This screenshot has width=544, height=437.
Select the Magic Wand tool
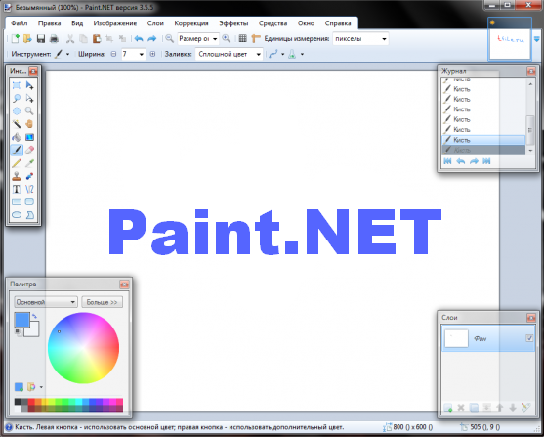(x=17, y=124)
